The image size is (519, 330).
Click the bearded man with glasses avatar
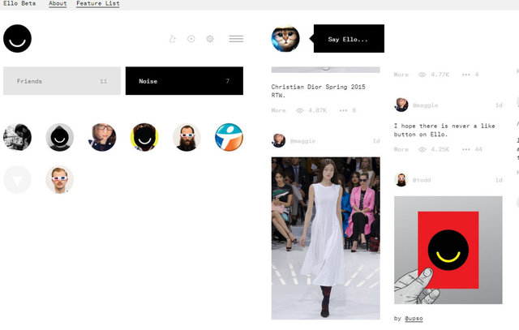tap(187, 137)
